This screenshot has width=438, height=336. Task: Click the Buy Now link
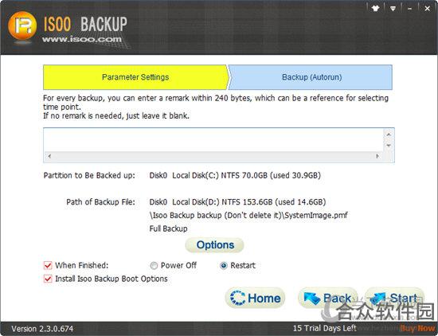(x=417, y=328)
